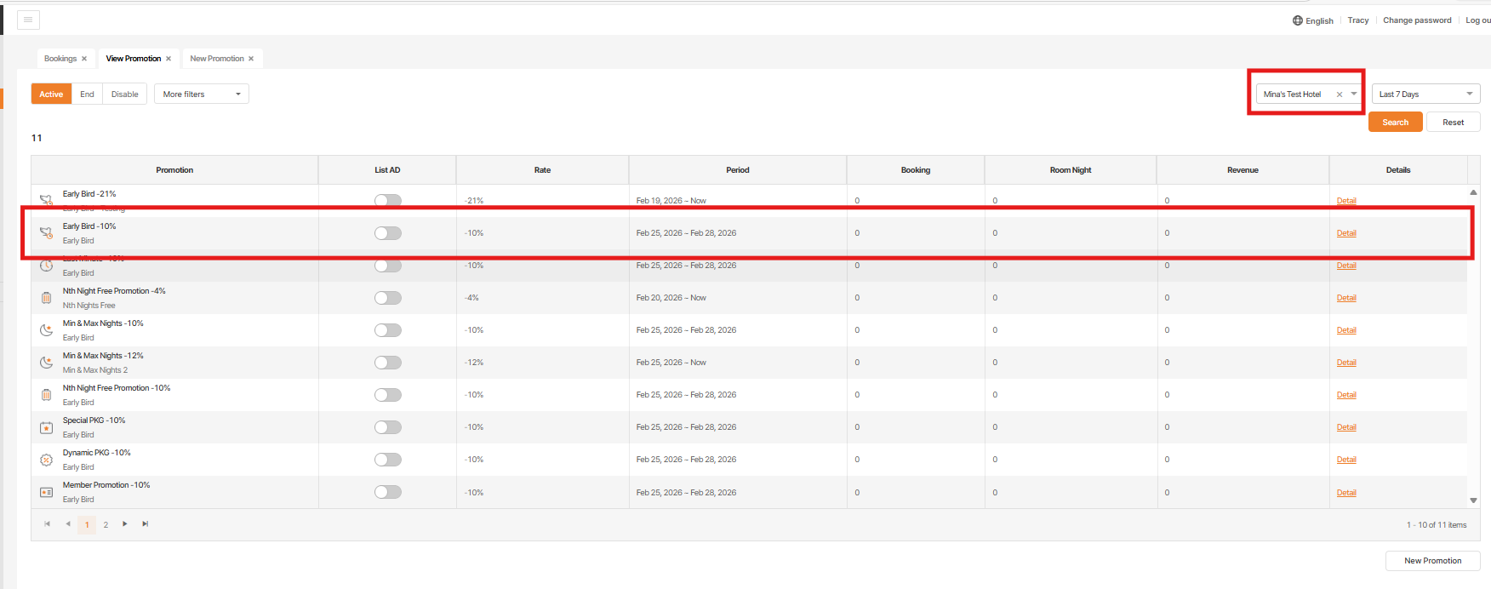Go to page 2
Image resolution: width=1491 pixels, height=589 pixels.
pos(106,524)
